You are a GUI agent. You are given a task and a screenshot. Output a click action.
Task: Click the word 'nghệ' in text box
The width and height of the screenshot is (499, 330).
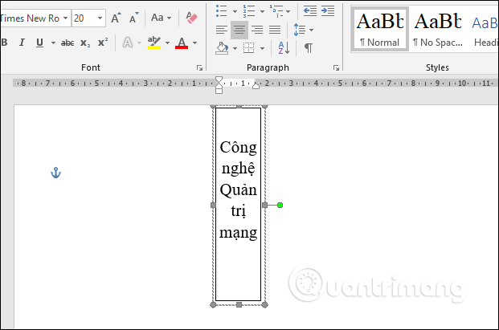click(x=239, y=169)
